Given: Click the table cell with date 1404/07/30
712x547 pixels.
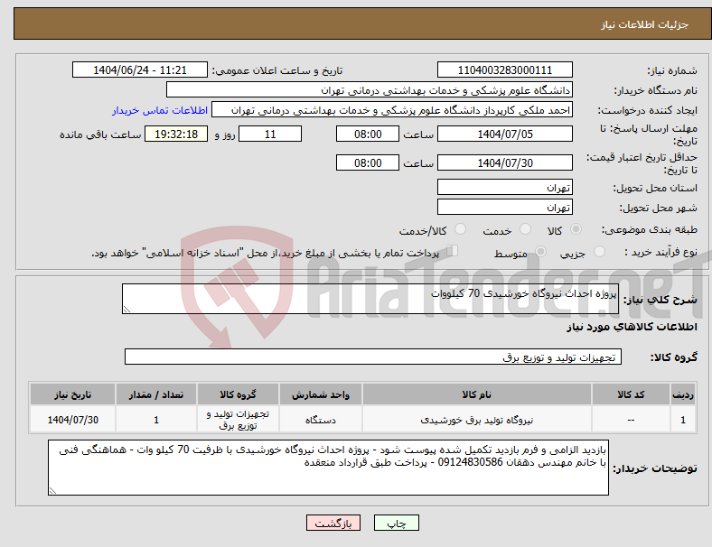Looking at the screenshot, I should point(72,420).
